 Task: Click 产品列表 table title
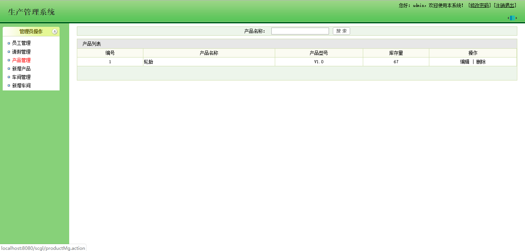pyautogui.click(x=92, y=44)
